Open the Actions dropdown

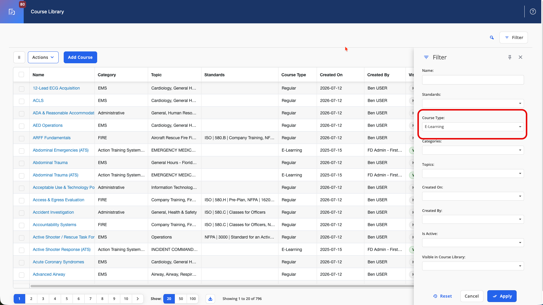[x=43, y=57]
